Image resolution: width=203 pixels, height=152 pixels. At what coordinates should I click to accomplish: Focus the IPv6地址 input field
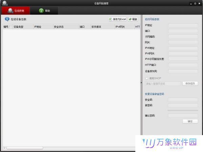183,48
